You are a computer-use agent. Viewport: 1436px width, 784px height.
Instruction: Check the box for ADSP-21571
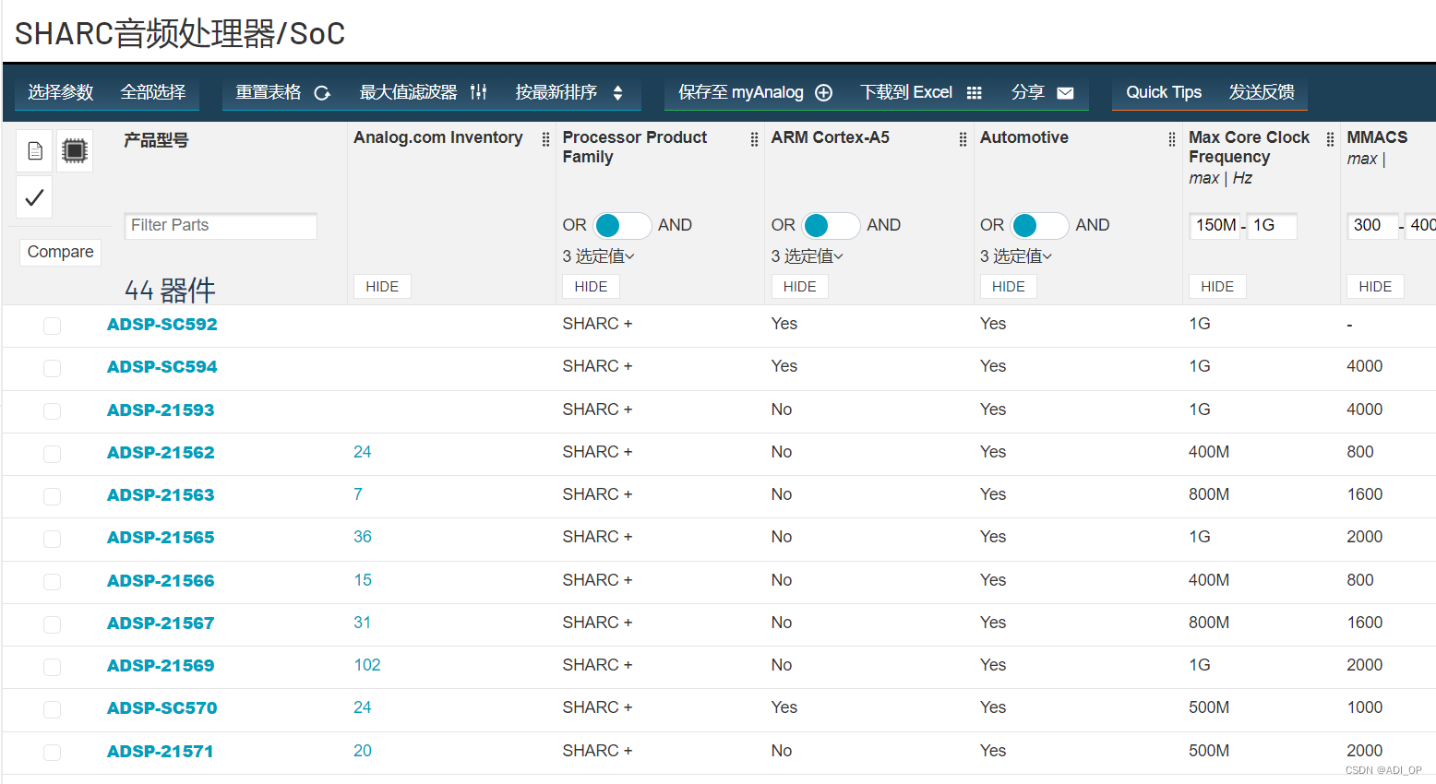pyautogui.click(x=53, y=753)
